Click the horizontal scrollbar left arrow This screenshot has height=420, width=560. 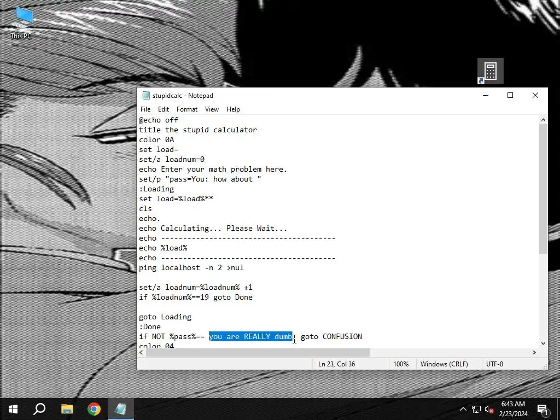[142, 353]
